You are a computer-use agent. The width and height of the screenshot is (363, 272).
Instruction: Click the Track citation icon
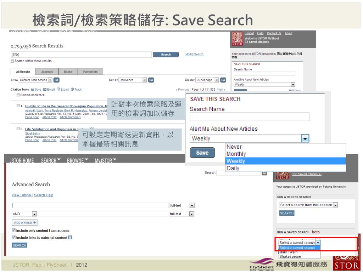tap(72, 89)
